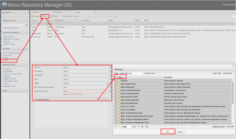
Task: Jump to last page of roles
Action: click(x=142, y=127)
